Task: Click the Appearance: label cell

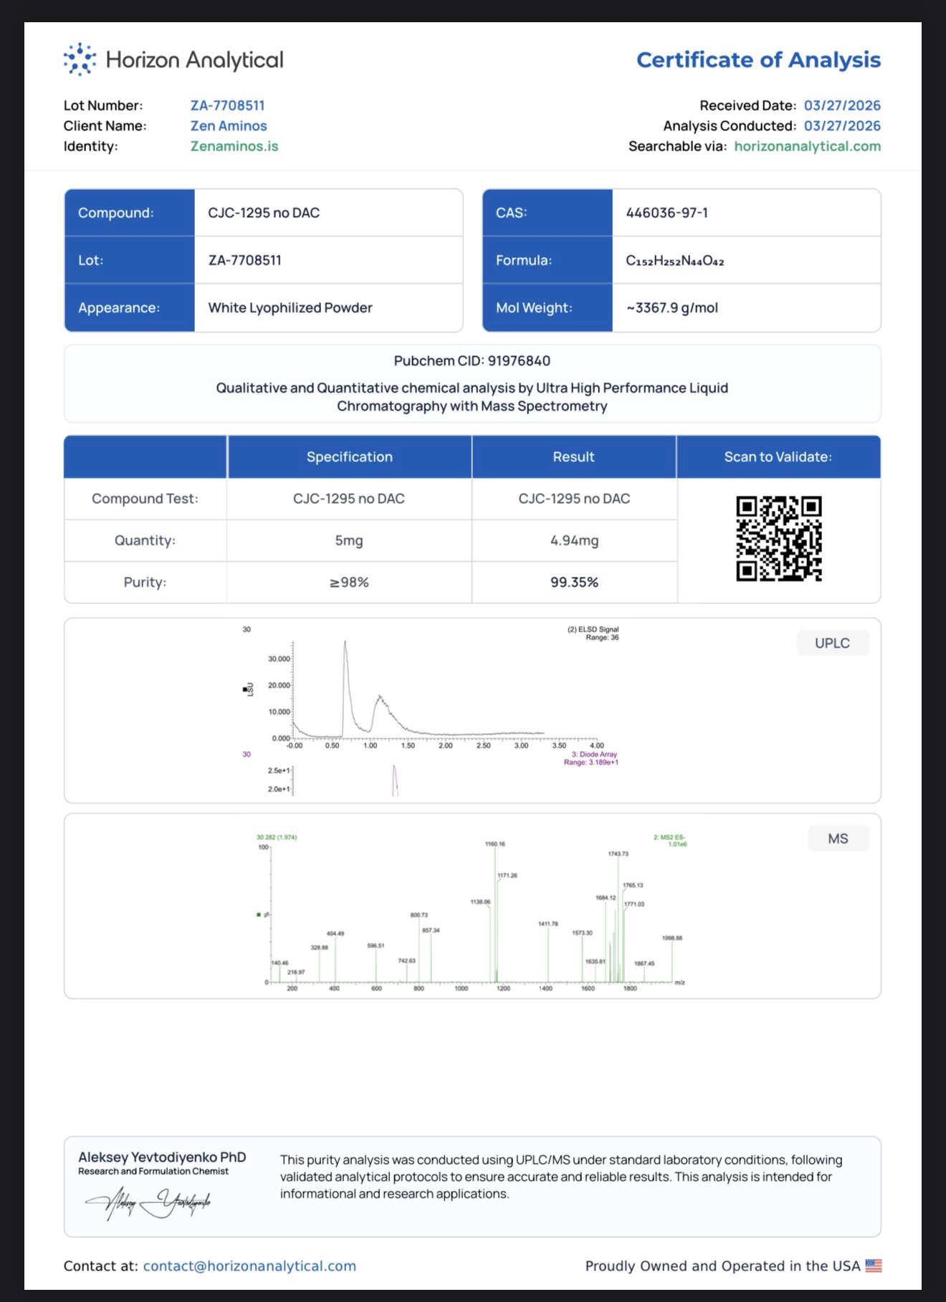Action: 130,307
